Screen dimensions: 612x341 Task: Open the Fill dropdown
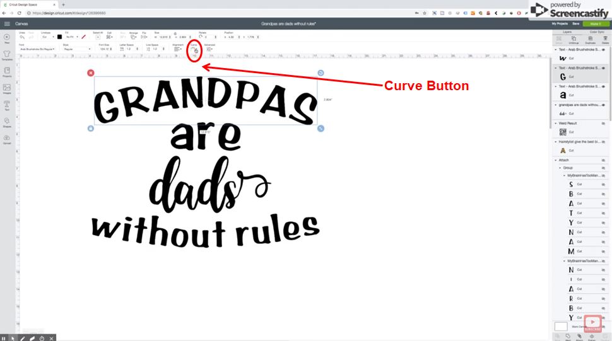tap(72, 37)
